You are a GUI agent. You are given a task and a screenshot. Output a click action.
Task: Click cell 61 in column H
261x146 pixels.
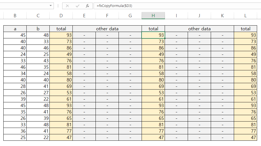[153, 99]
